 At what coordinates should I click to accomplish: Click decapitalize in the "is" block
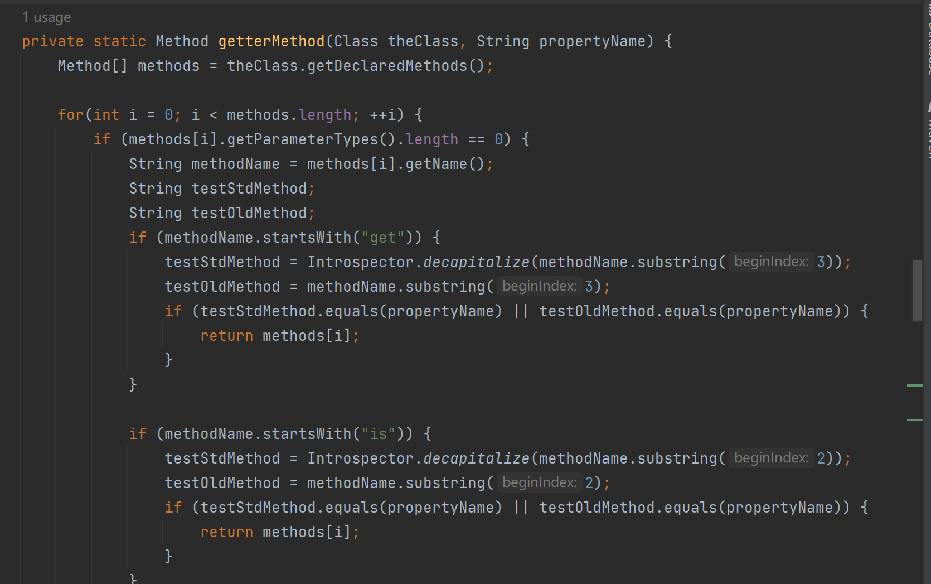pyautogui.click(x=477, y=458)
